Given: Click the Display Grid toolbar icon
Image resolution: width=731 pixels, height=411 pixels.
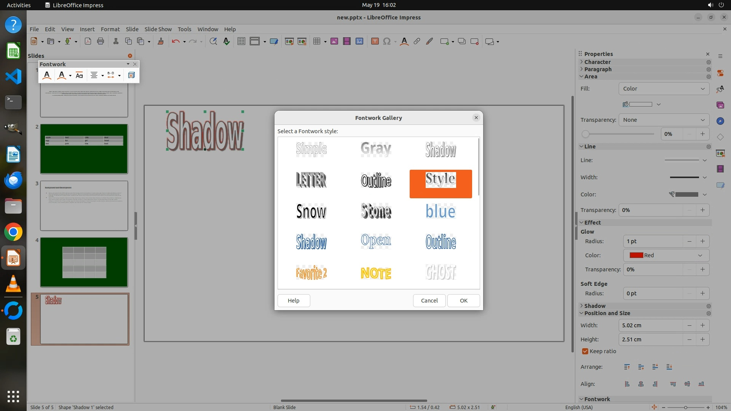Looking at the screenshot, I should pos(241,41).
